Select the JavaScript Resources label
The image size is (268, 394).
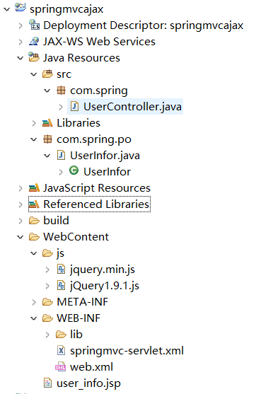[97, 188]
